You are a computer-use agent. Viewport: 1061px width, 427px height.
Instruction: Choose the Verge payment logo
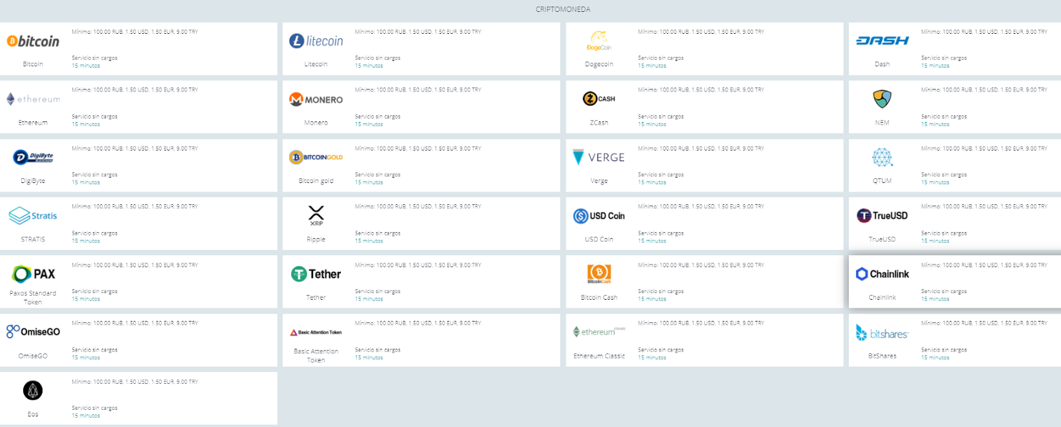[x=599, y=157]
